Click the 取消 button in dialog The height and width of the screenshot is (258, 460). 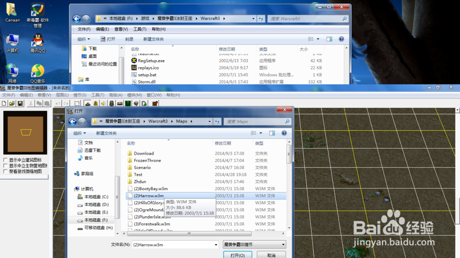[271, 255]
